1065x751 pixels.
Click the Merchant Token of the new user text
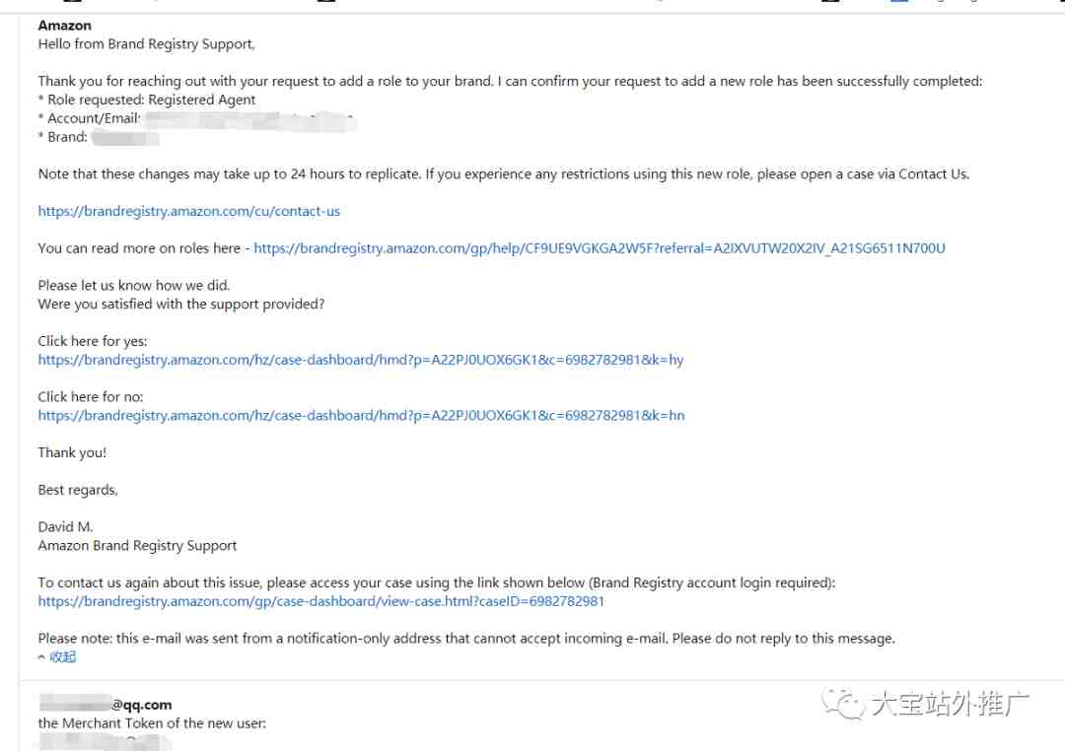(152, 723)
